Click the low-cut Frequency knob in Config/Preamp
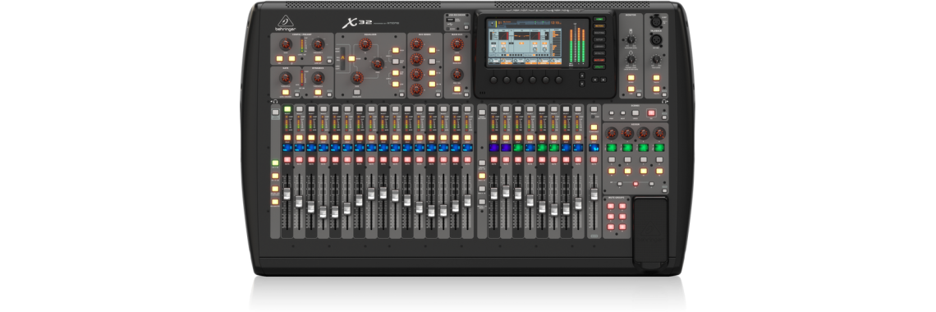The image size is (936, 312). 319,44
